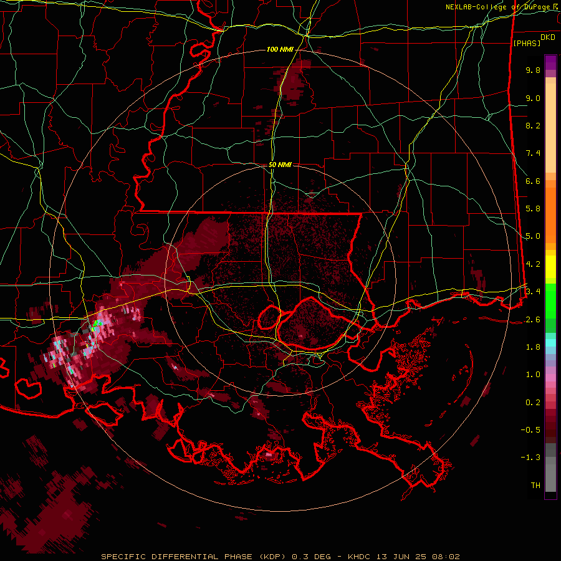This screenshot has height=561, width=561.
Task: Click the 6.6 value on the scale
Action: 533,181
